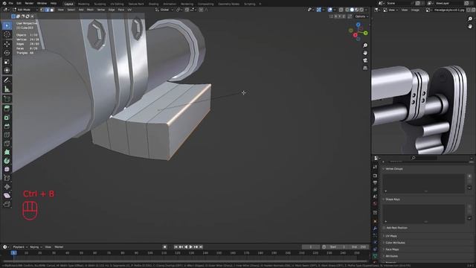Toggle viewport overlays
The image size is (476, 268).
coord(330,10)
